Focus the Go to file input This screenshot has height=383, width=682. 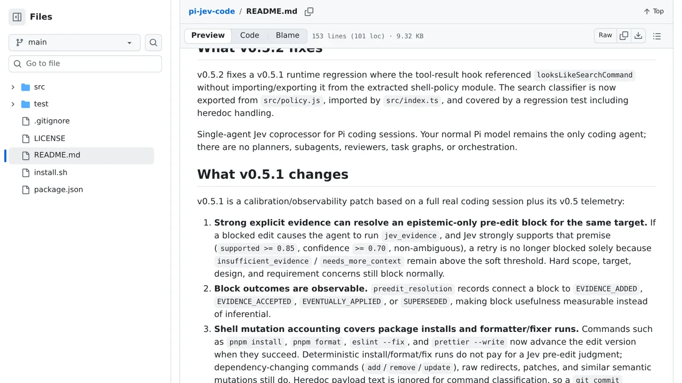point(85,64)
